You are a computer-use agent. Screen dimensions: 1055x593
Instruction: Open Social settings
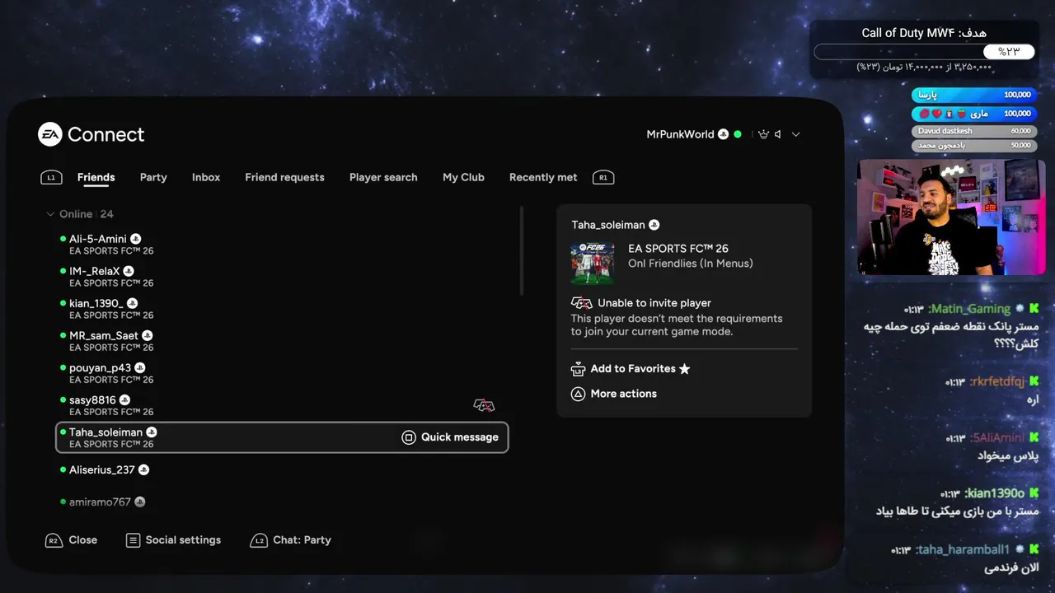[x=183, y=540]
